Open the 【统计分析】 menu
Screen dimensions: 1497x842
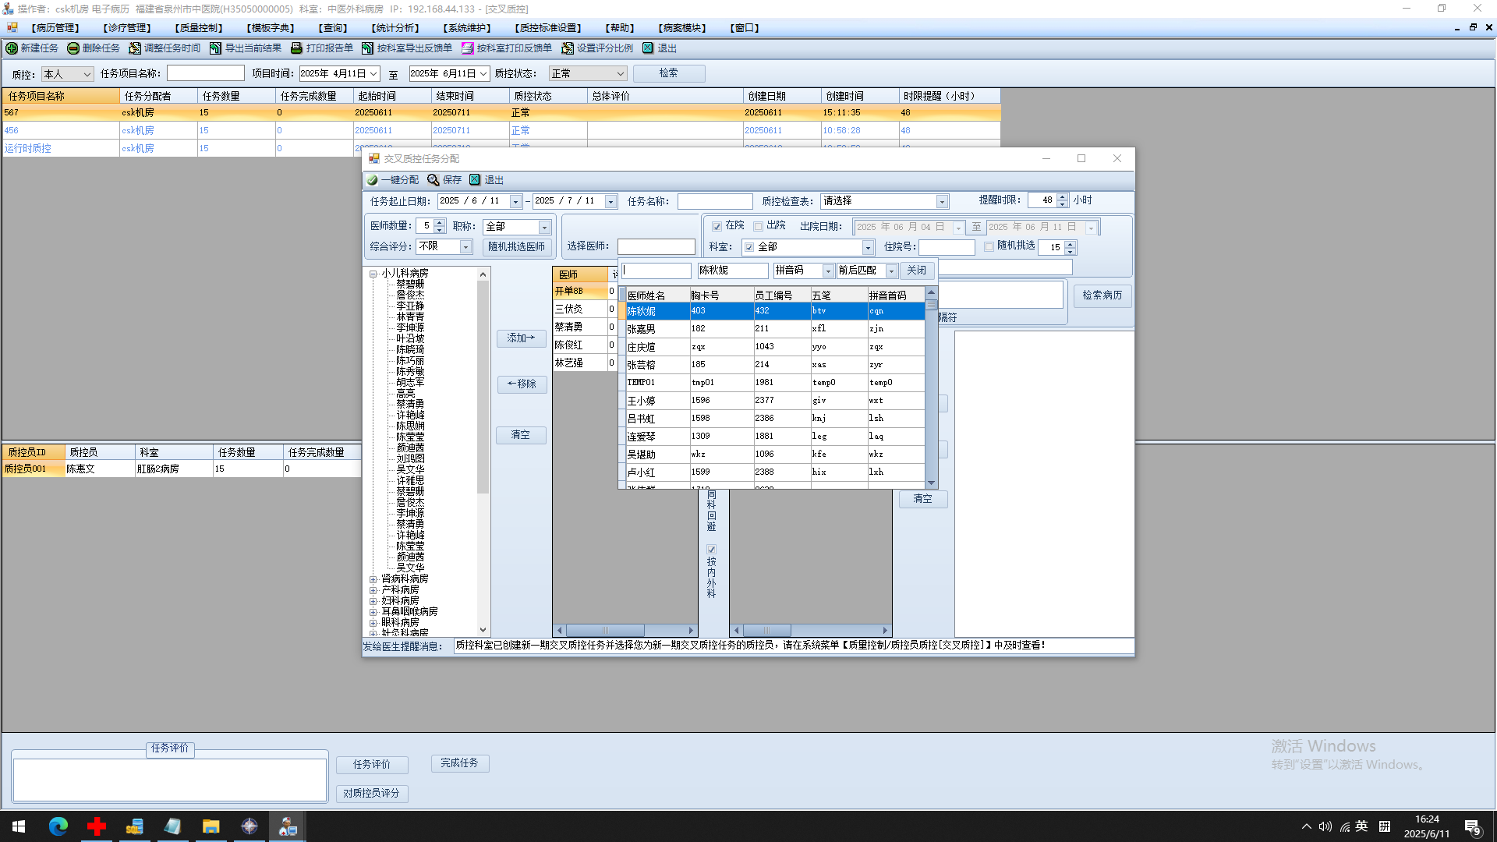coord(395,28)
